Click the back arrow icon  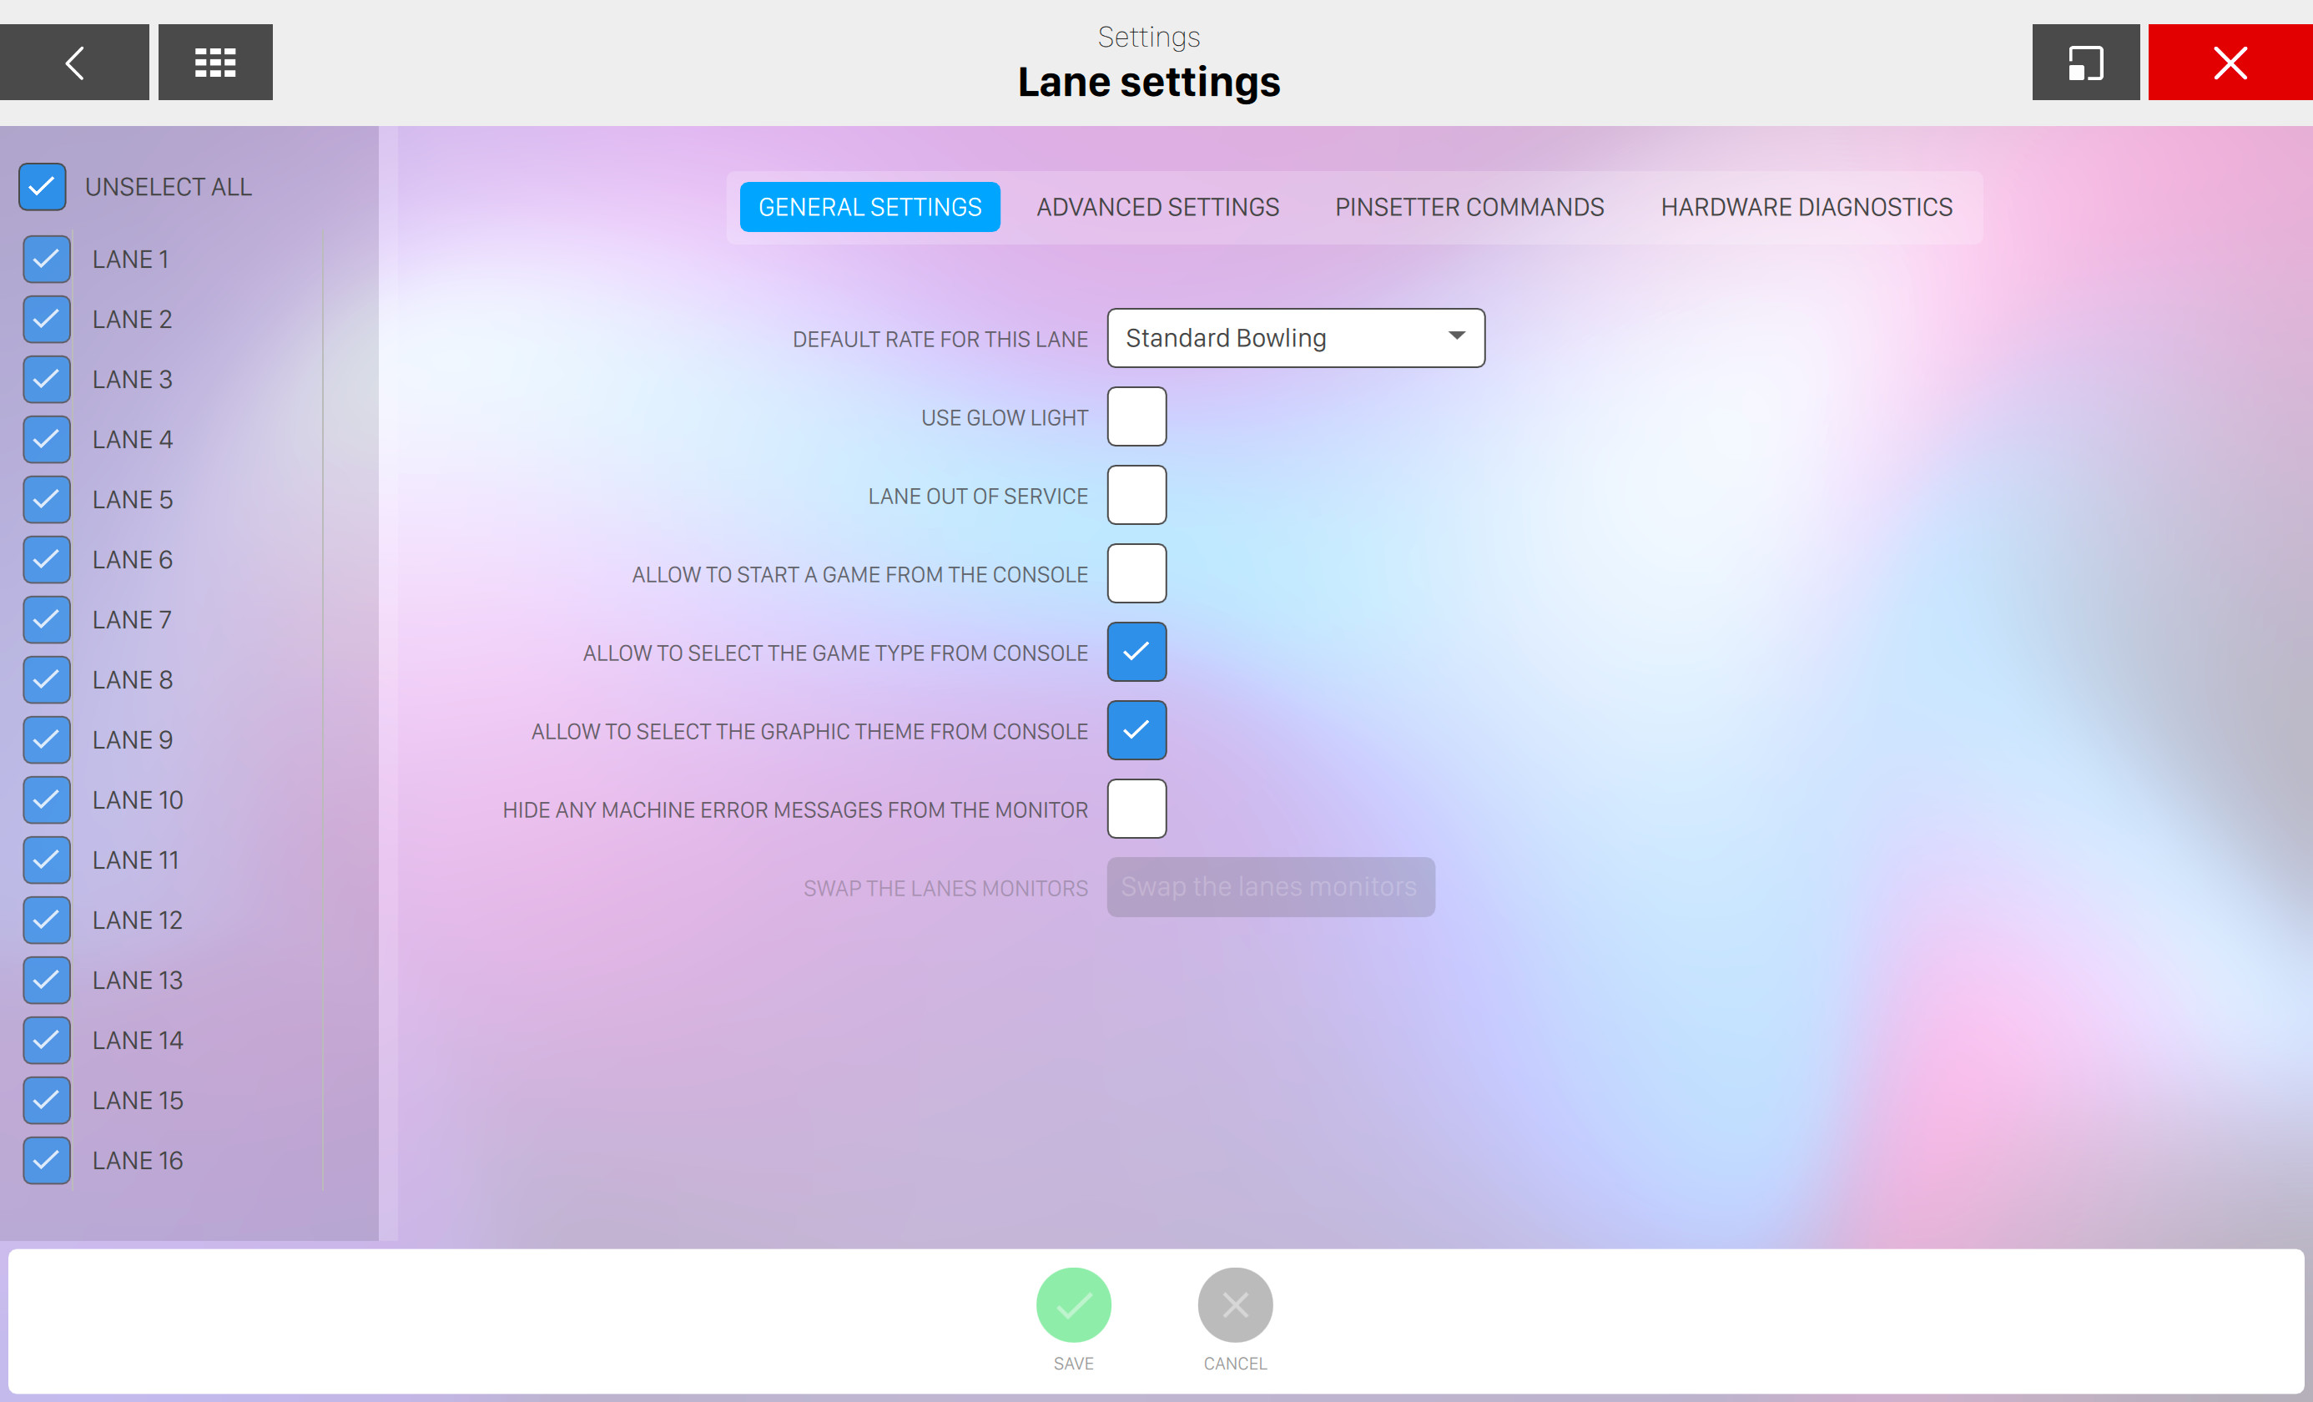tap(74, 62)
